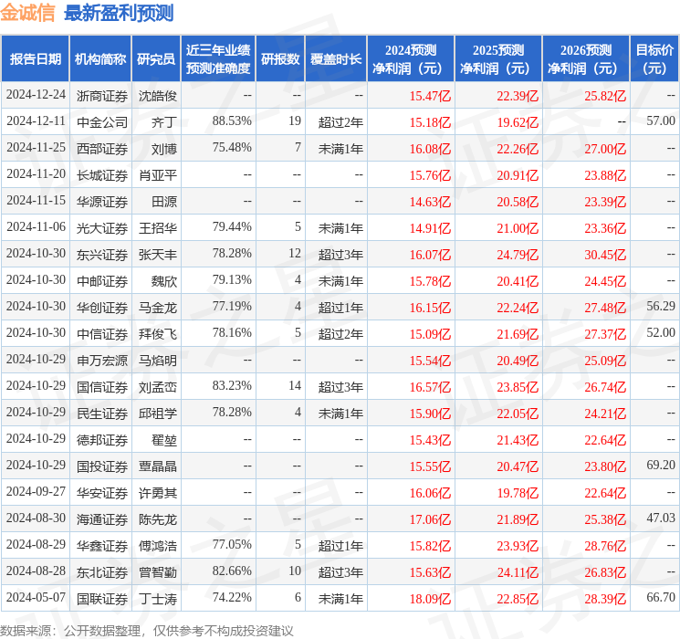Select the 长城证券 institution cell

pyautogui.click(x=102, y=175)
